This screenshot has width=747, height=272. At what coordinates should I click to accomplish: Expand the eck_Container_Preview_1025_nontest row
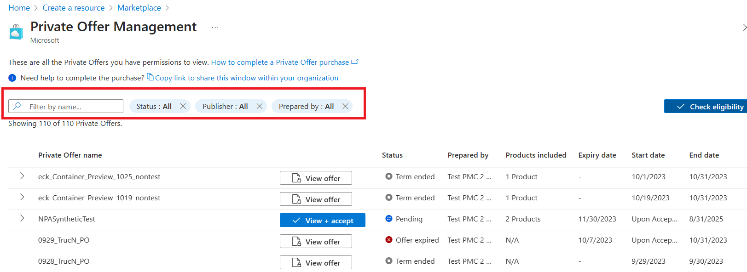[x=22, y=176]
